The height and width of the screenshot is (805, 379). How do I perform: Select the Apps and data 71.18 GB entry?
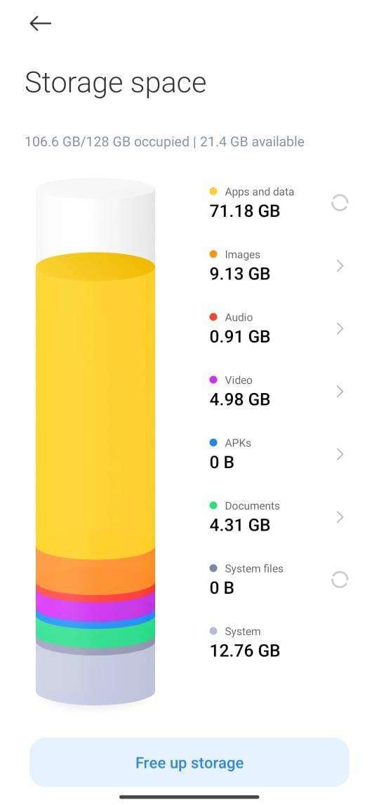click(x=252, y=203)
